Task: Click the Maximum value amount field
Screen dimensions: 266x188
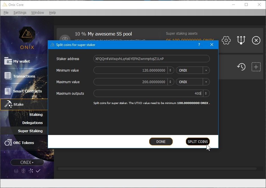Action: pyautogui.click(x=130, y=82)
